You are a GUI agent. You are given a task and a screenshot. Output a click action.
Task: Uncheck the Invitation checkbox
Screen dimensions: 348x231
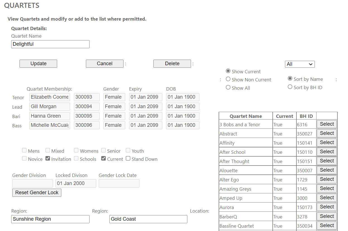click(x=48, y=159)
